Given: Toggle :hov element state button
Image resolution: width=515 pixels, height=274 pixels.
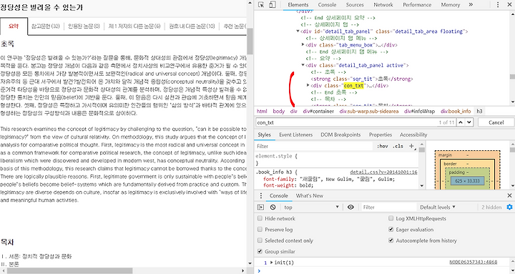Looking at the screenshot, I should coord(382,146).
